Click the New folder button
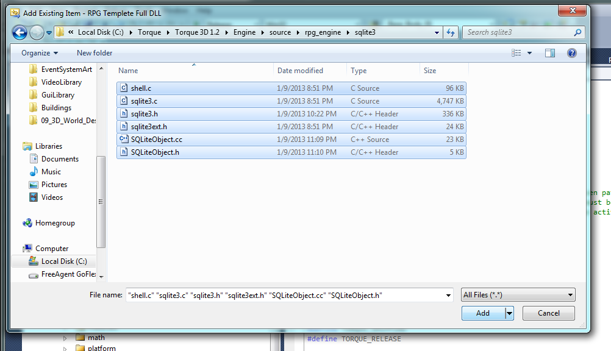 click(x=95, y=53)
